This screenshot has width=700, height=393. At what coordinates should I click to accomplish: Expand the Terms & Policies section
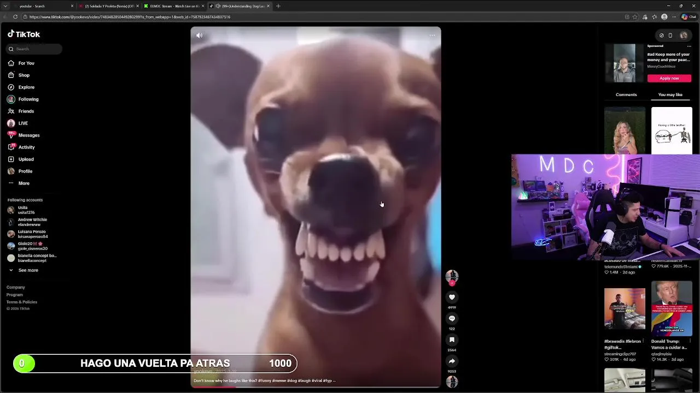pyautogui.click(x=22, y=302)
